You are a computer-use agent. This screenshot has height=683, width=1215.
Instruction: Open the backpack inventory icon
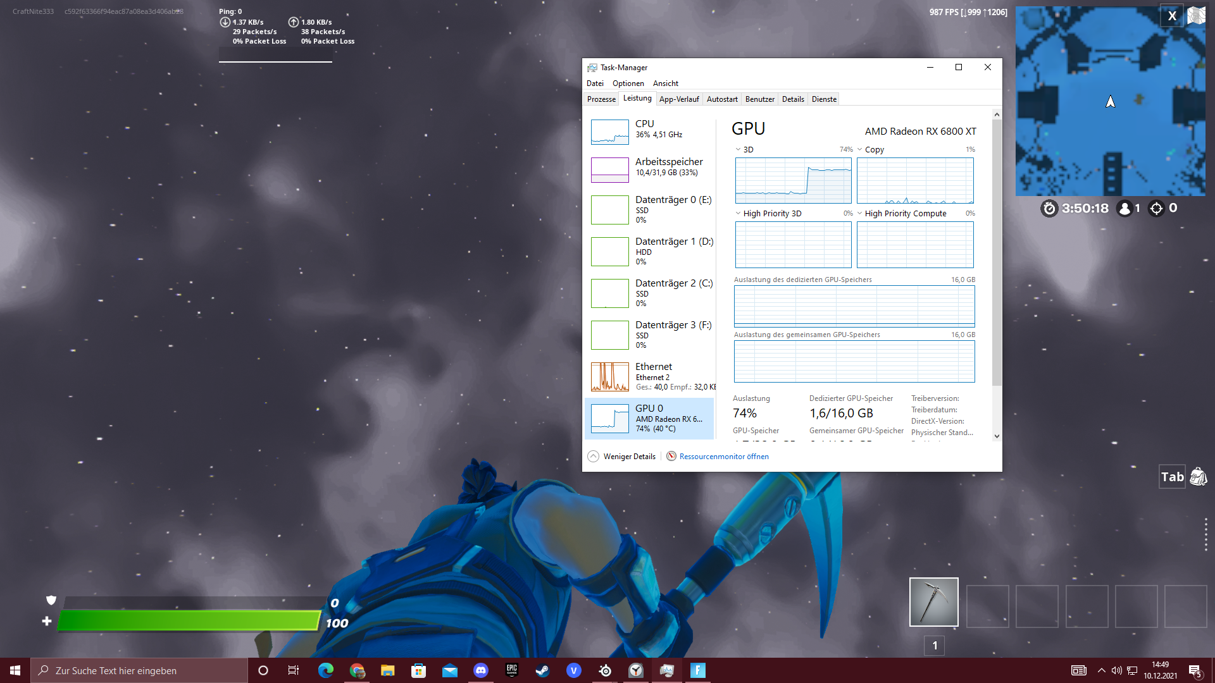point(1198,477)
